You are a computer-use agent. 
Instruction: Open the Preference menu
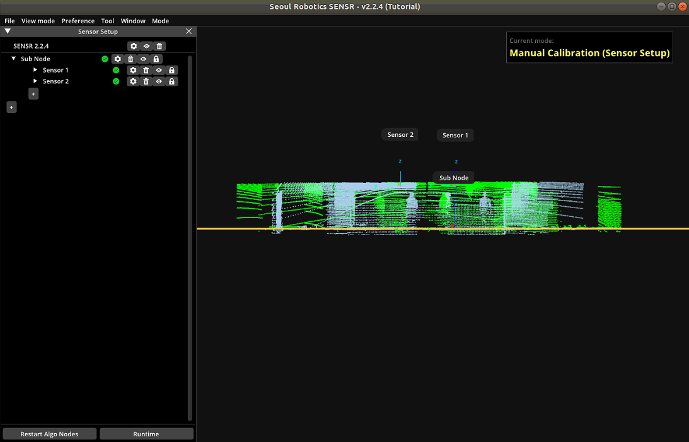78,21
